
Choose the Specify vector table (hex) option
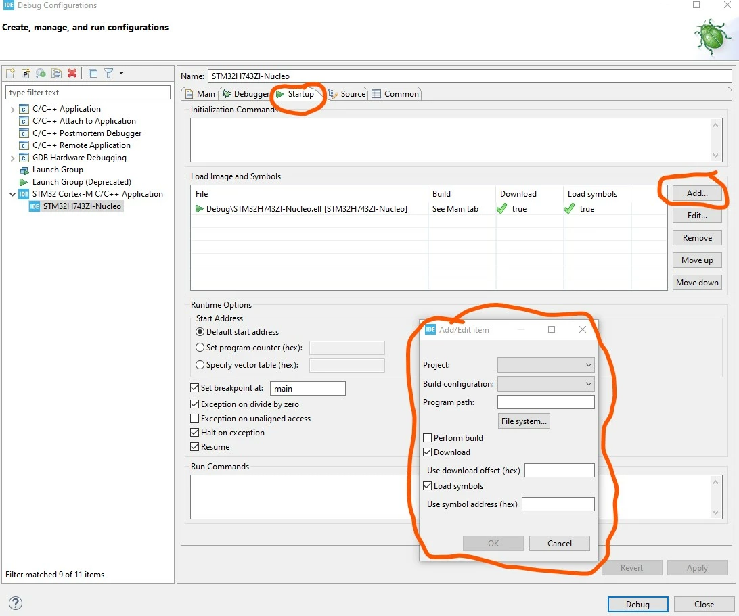pos(200,365)
